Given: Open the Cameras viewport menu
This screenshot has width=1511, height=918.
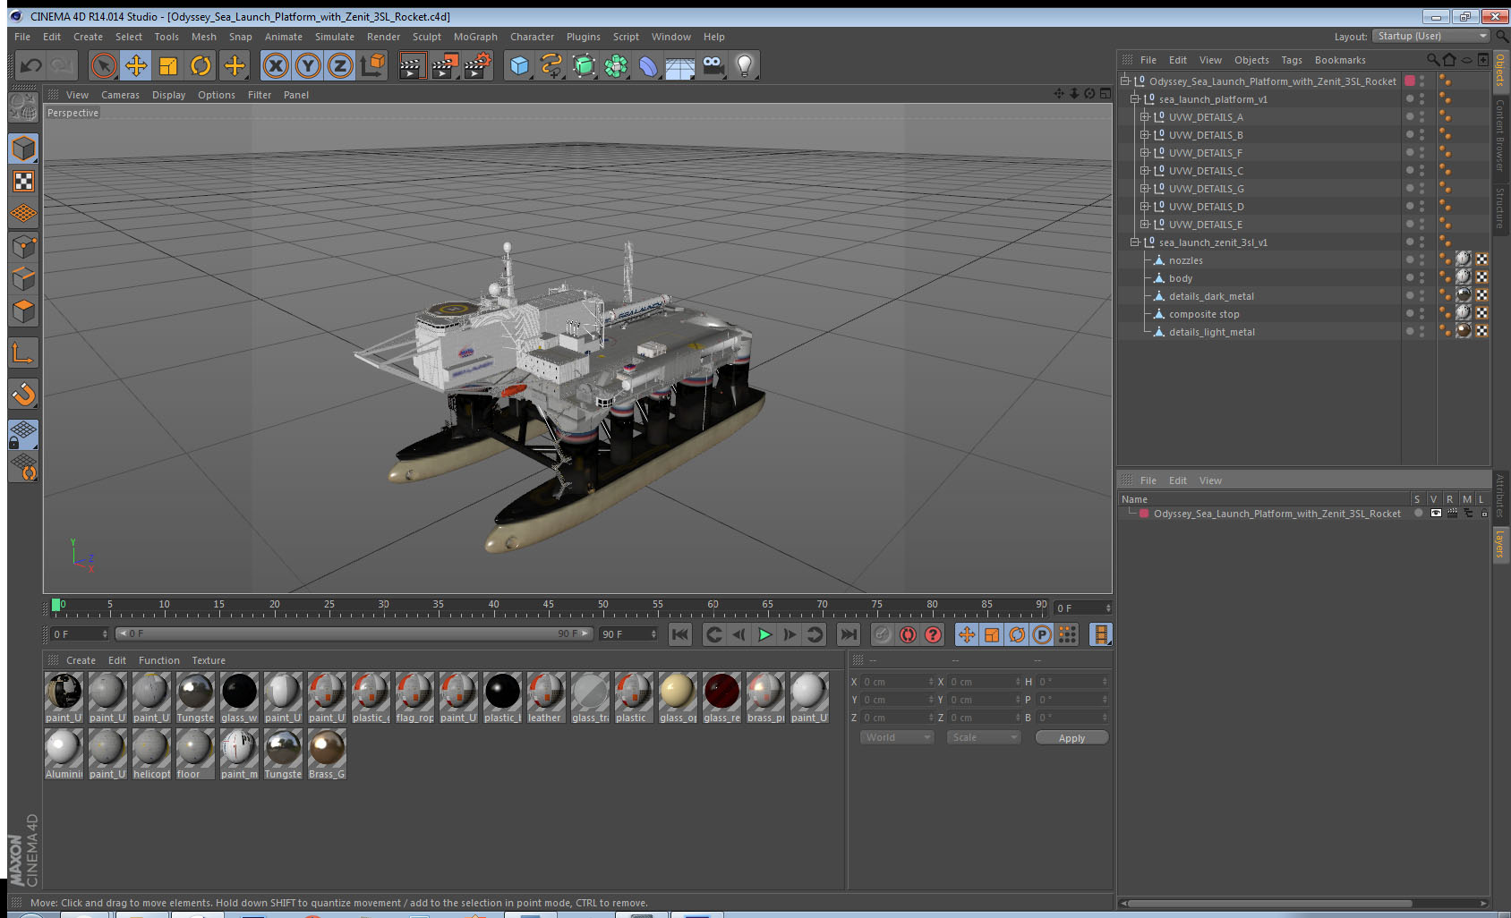Looking at the screenshot, I should point(120,95).
